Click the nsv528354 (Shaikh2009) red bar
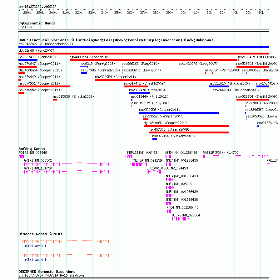The height and width of the screenshot is (280, 278). tap(253, 100)
